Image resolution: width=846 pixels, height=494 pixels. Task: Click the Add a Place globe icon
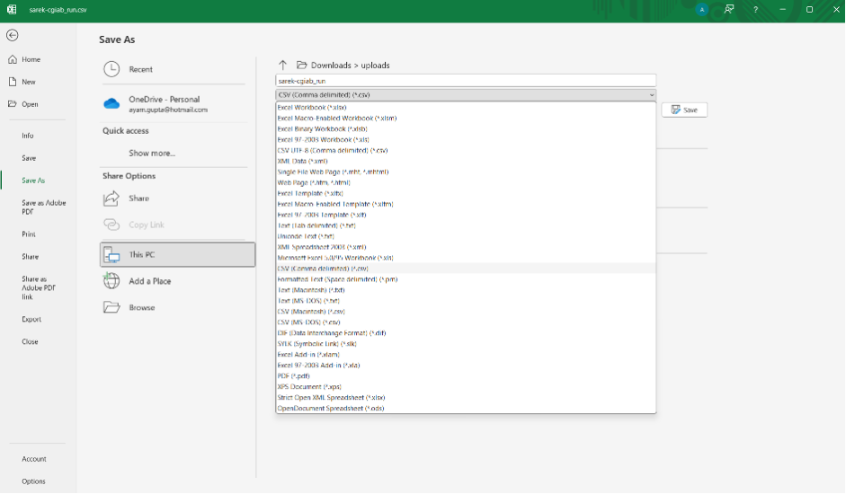click(111, 281)
